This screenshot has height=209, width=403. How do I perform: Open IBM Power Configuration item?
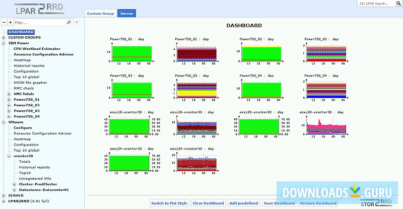click(26, 71)
